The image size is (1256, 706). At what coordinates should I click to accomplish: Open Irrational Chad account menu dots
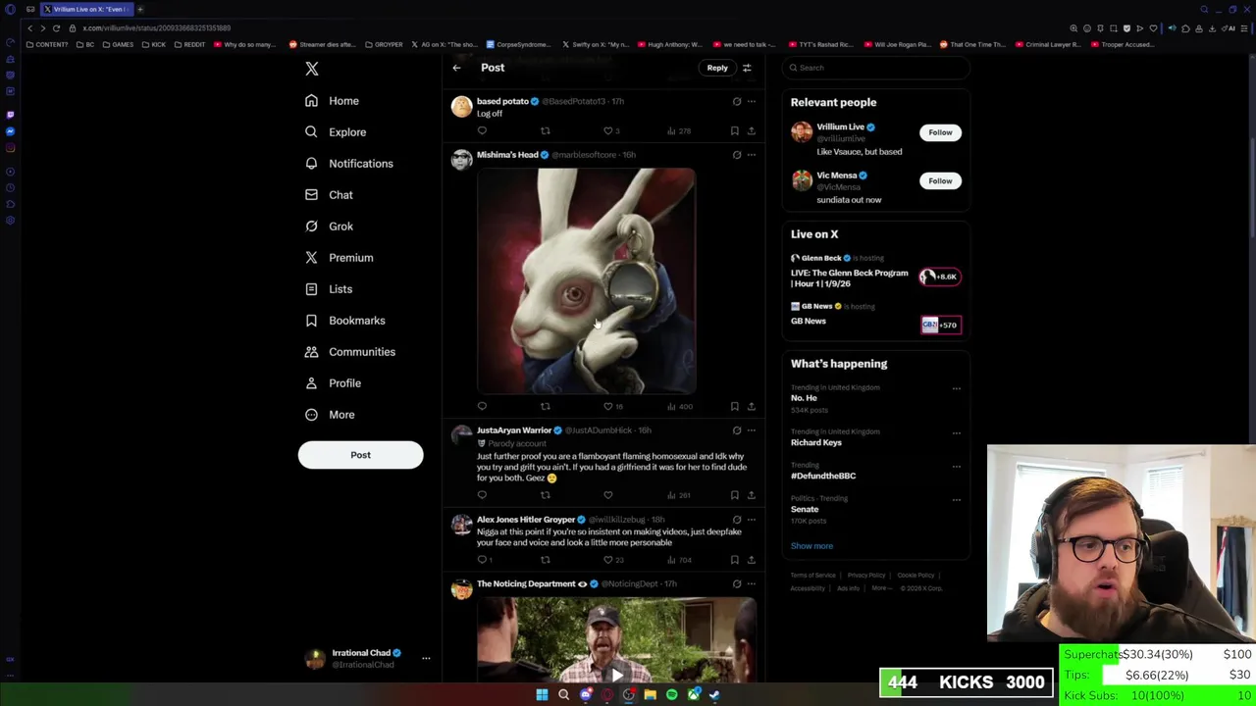pos(426,659)
